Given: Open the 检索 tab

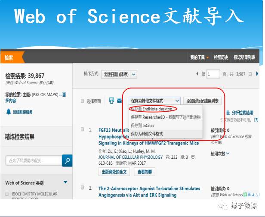Looking at the screenshot, I should [12, 57].
